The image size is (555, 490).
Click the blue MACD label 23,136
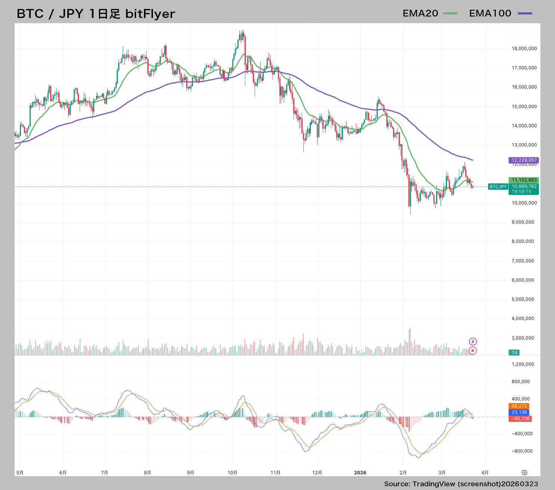[x=519, y=412]
